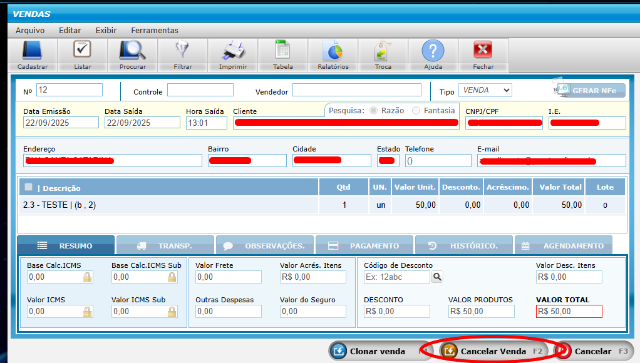This screenshot has height=363, width=640.
Task: Click the Cadastrar book icon
Action: click(x=33, y=51)
